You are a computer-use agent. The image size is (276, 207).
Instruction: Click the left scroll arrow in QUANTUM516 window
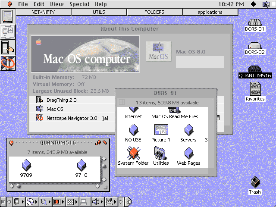pos(12,186)
